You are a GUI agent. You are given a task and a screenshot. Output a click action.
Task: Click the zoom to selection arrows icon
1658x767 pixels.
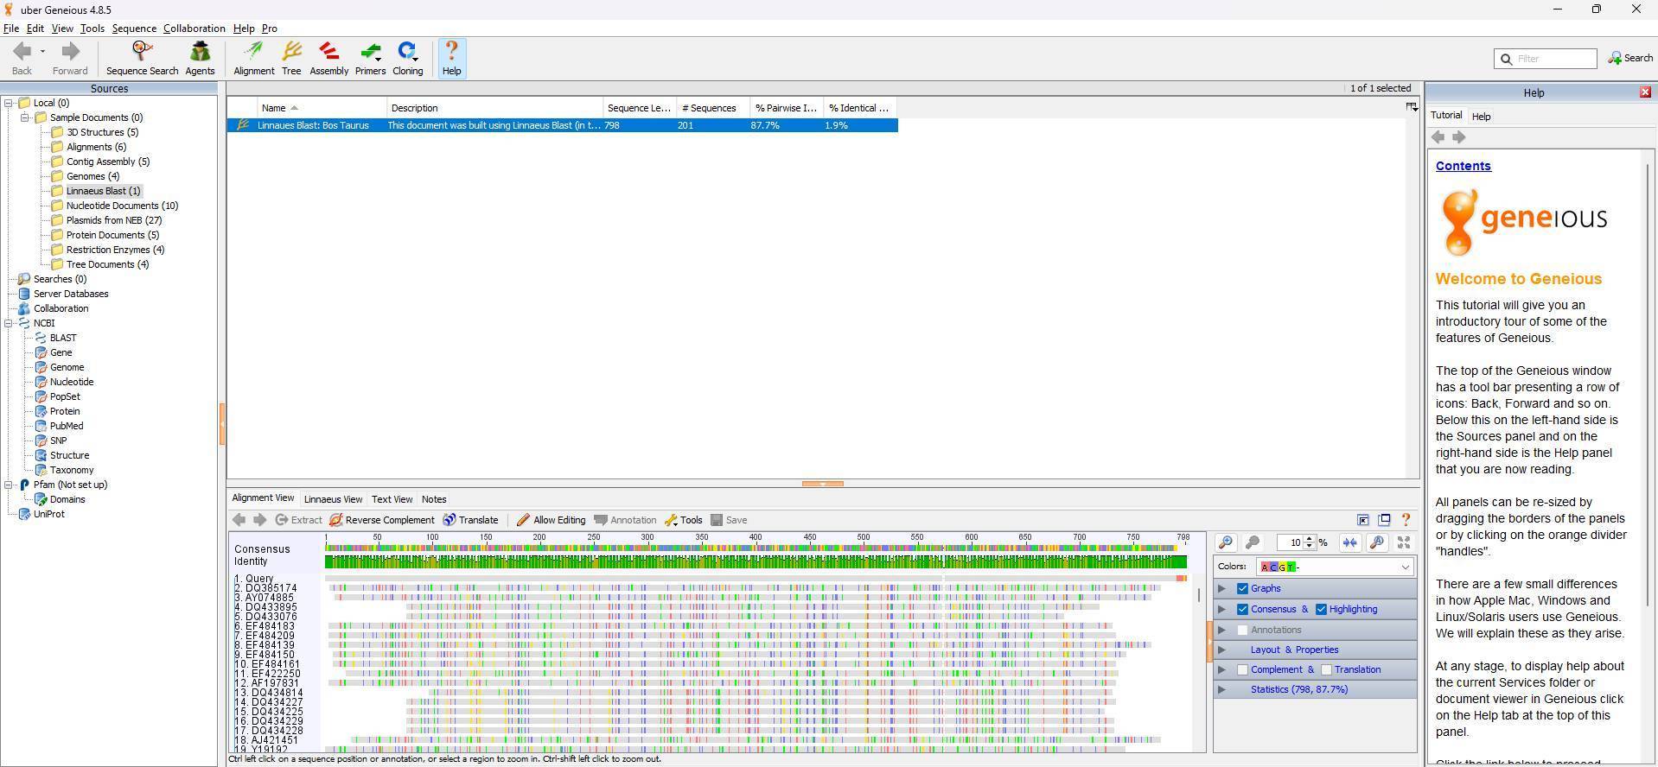click(x=1349, y=542)
